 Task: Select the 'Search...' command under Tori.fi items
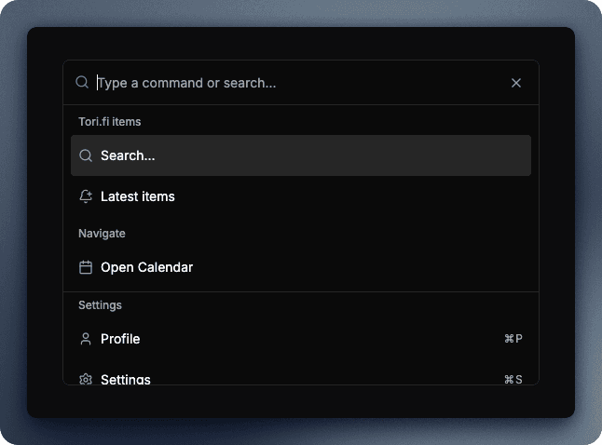click(x=300, y=155)
